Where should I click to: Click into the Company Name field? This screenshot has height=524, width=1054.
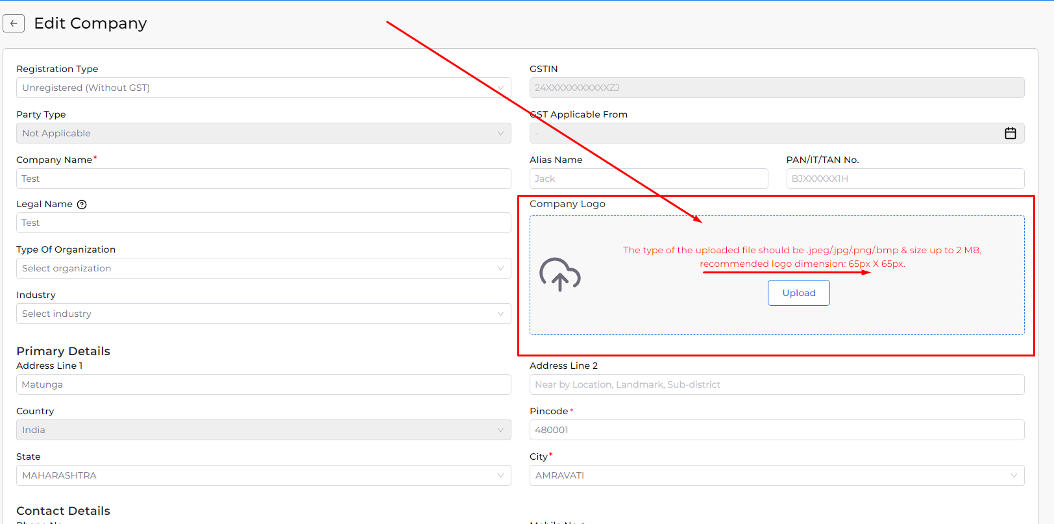tap(263, 179)
